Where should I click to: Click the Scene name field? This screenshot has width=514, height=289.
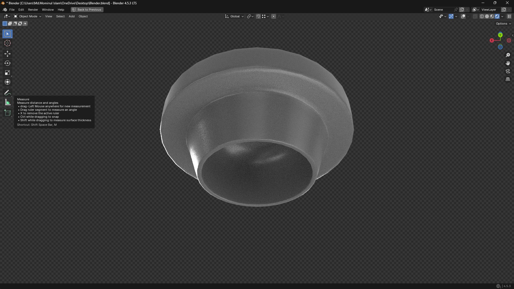443,10
